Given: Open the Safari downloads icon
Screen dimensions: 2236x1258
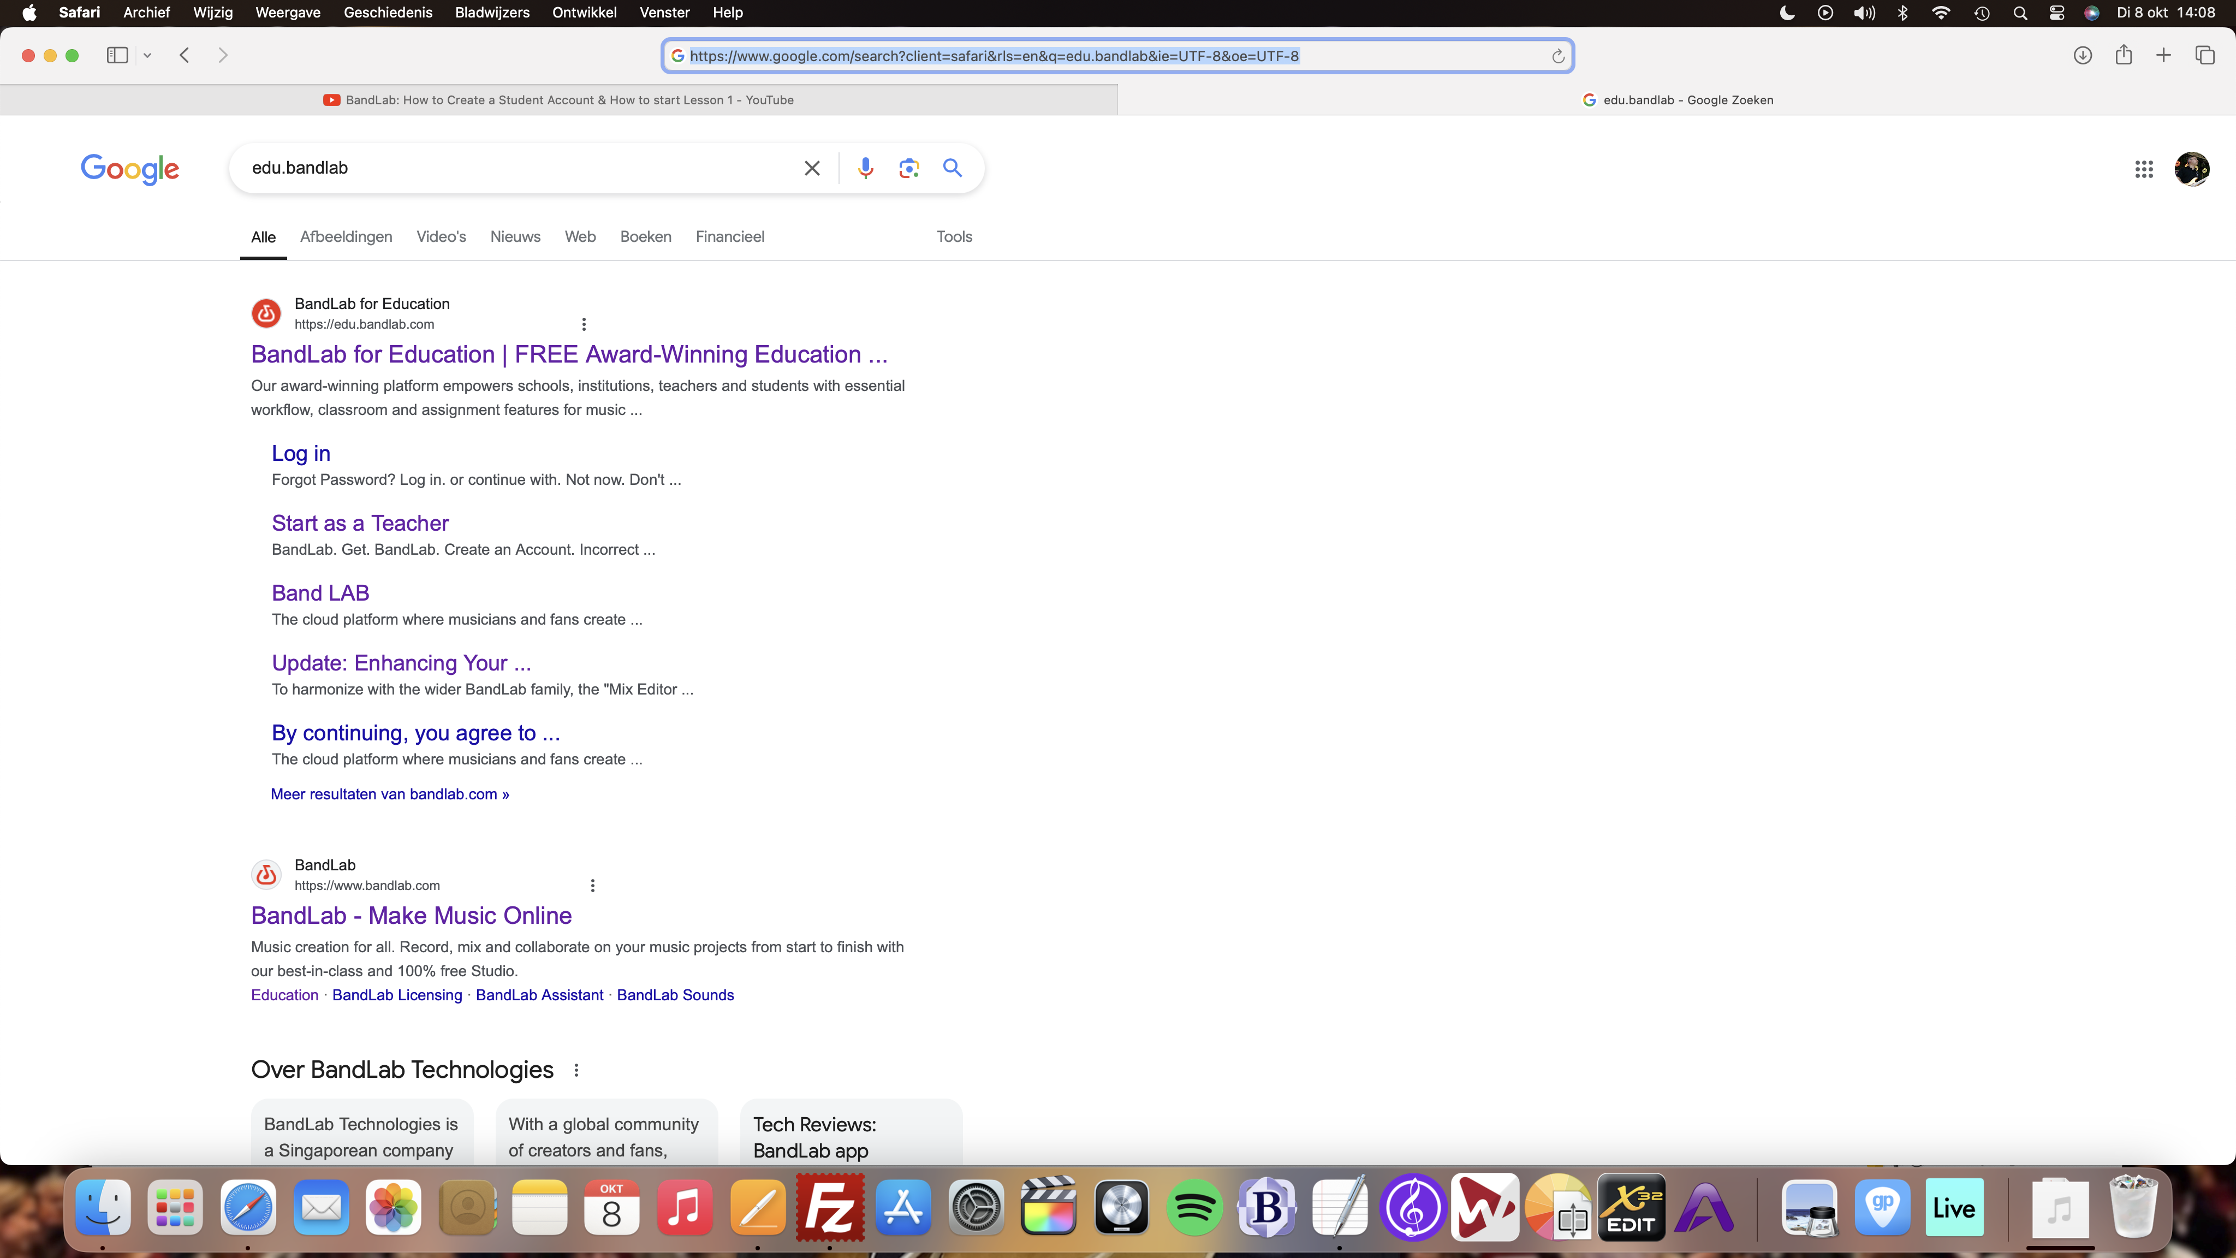Looking at the screenshot, I should click(2083, 56).
